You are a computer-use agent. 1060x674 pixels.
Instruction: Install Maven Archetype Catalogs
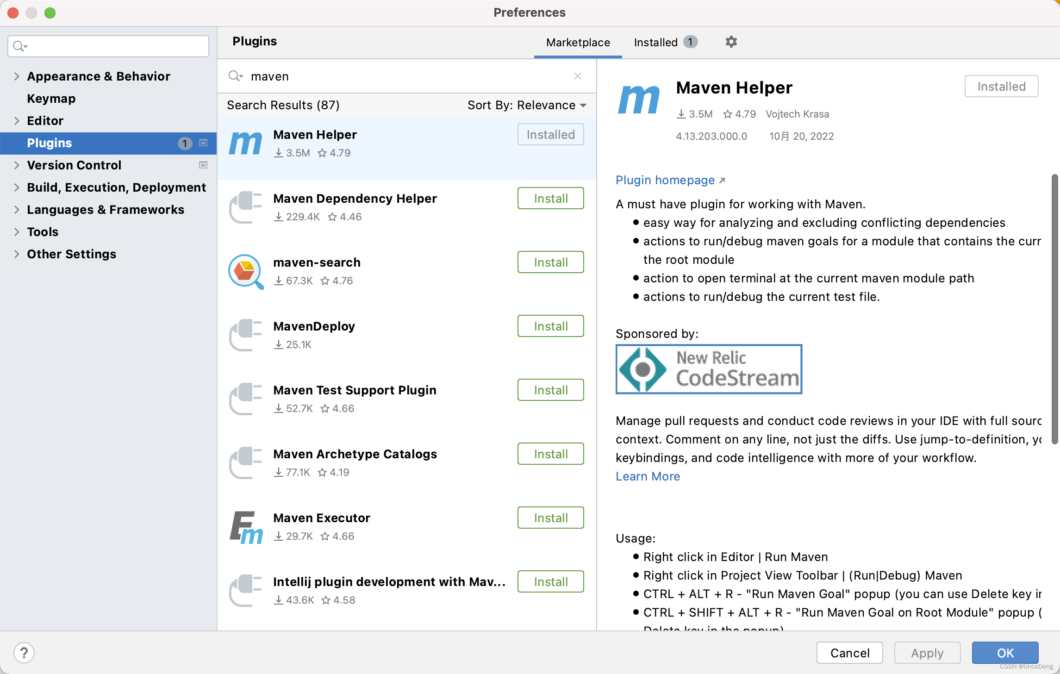[x=550, y=454]
